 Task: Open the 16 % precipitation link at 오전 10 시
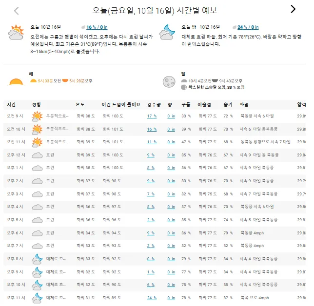tap(152, 129)
